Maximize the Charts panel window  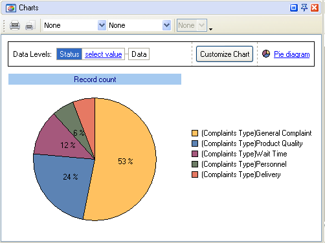pos(294,8)
